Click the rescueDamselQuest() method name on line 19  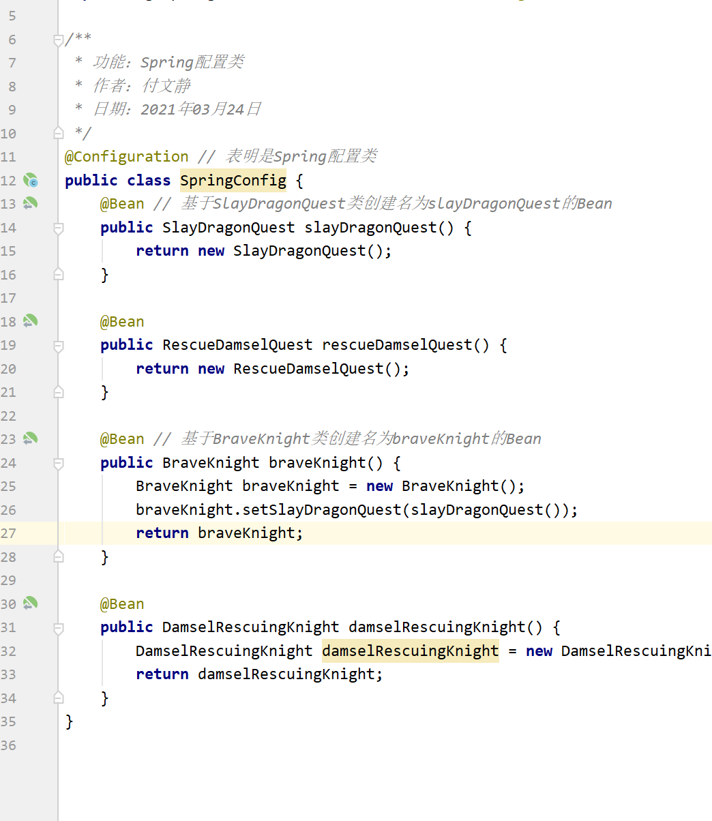[406, 345]
